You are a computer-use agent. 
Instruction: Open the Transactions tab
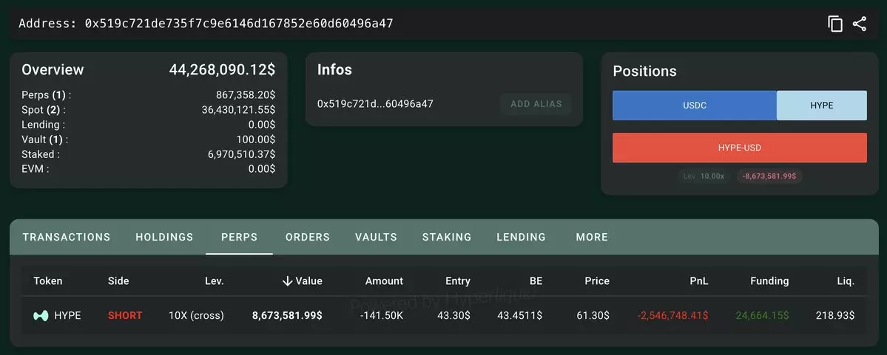[x=66, y=237]
